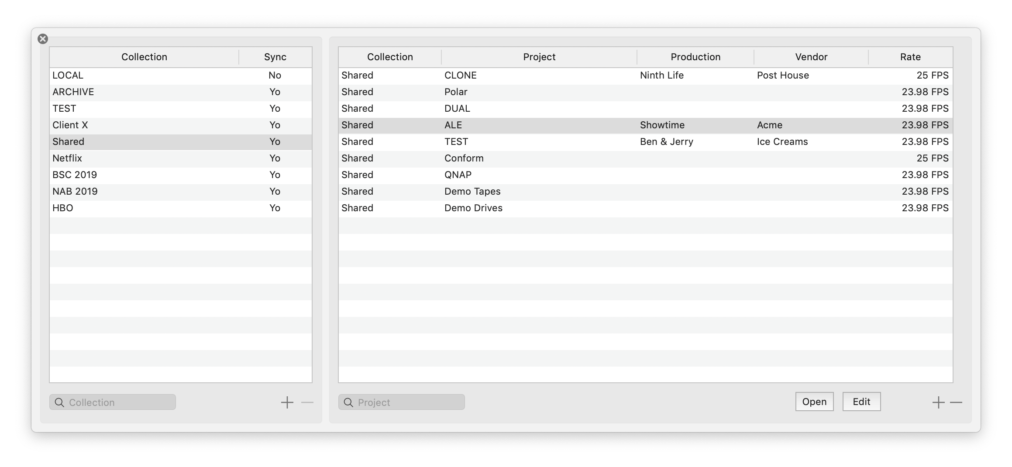Sort by the projects table Collection header
This screenshot has width=1012, height=467.
tap(390, 57)
